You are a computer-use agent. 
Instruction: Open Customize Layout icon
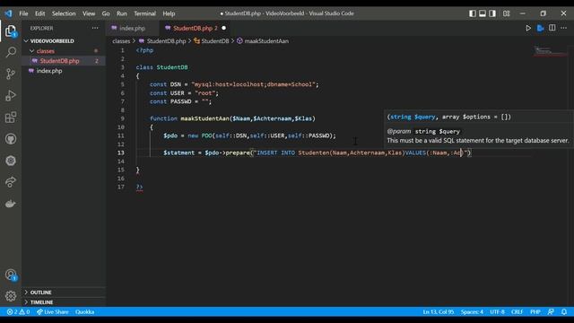tap(506, 13)
